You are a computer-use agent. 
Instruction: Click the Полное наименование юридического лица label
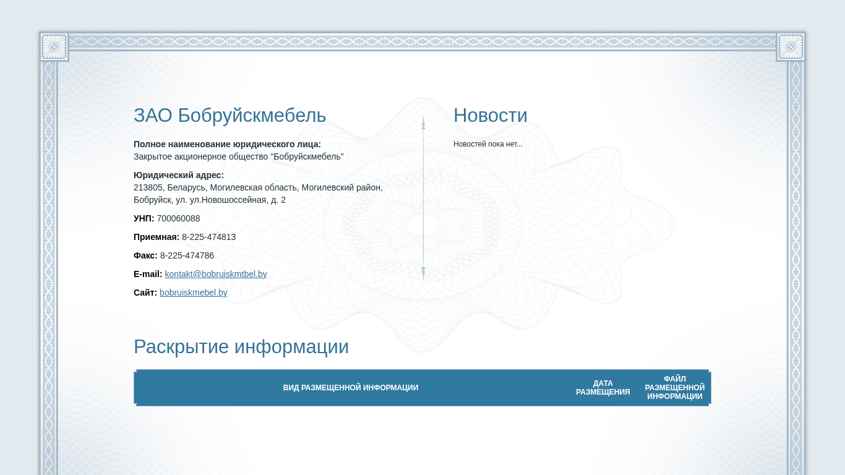tap(227, 144)
